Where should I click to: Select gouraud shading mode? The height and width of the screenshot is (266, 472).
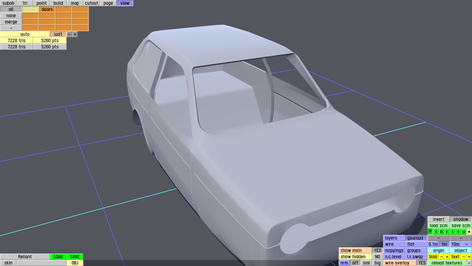(416, 238)
